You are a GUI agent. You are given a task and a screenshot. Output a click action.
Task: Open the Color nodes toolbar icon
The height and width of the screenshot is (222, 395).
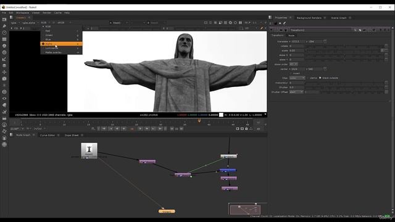point(4,46)
